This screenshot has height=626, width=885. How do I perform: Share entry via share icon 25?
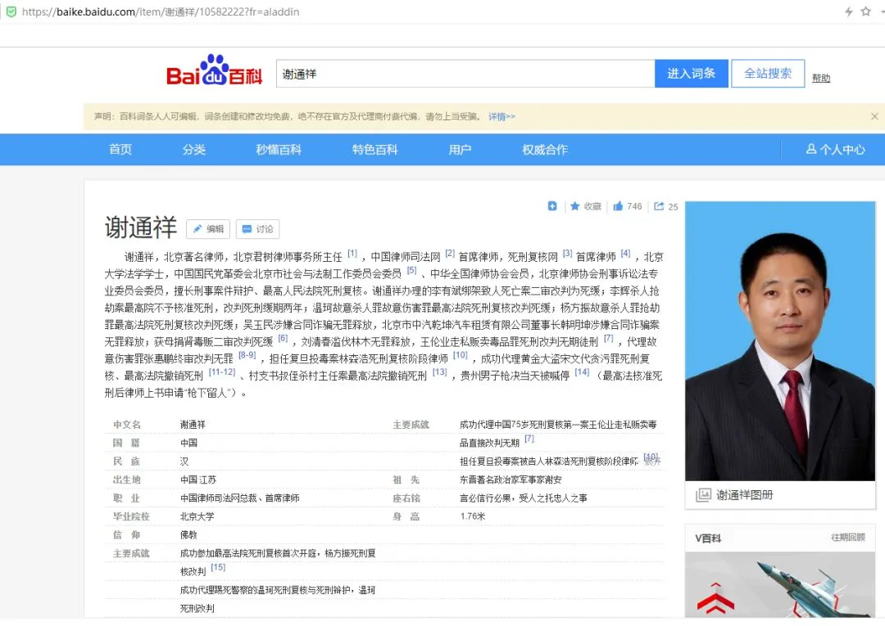click(x=666, y=206)
